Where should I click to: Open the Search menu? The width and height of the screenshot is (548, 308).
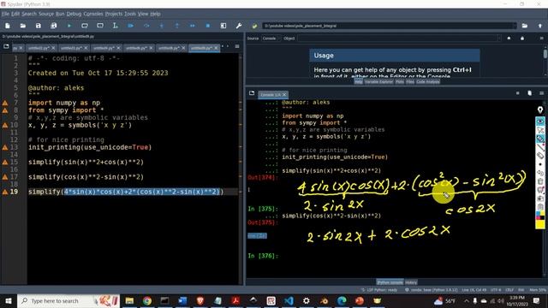(29, 14)
